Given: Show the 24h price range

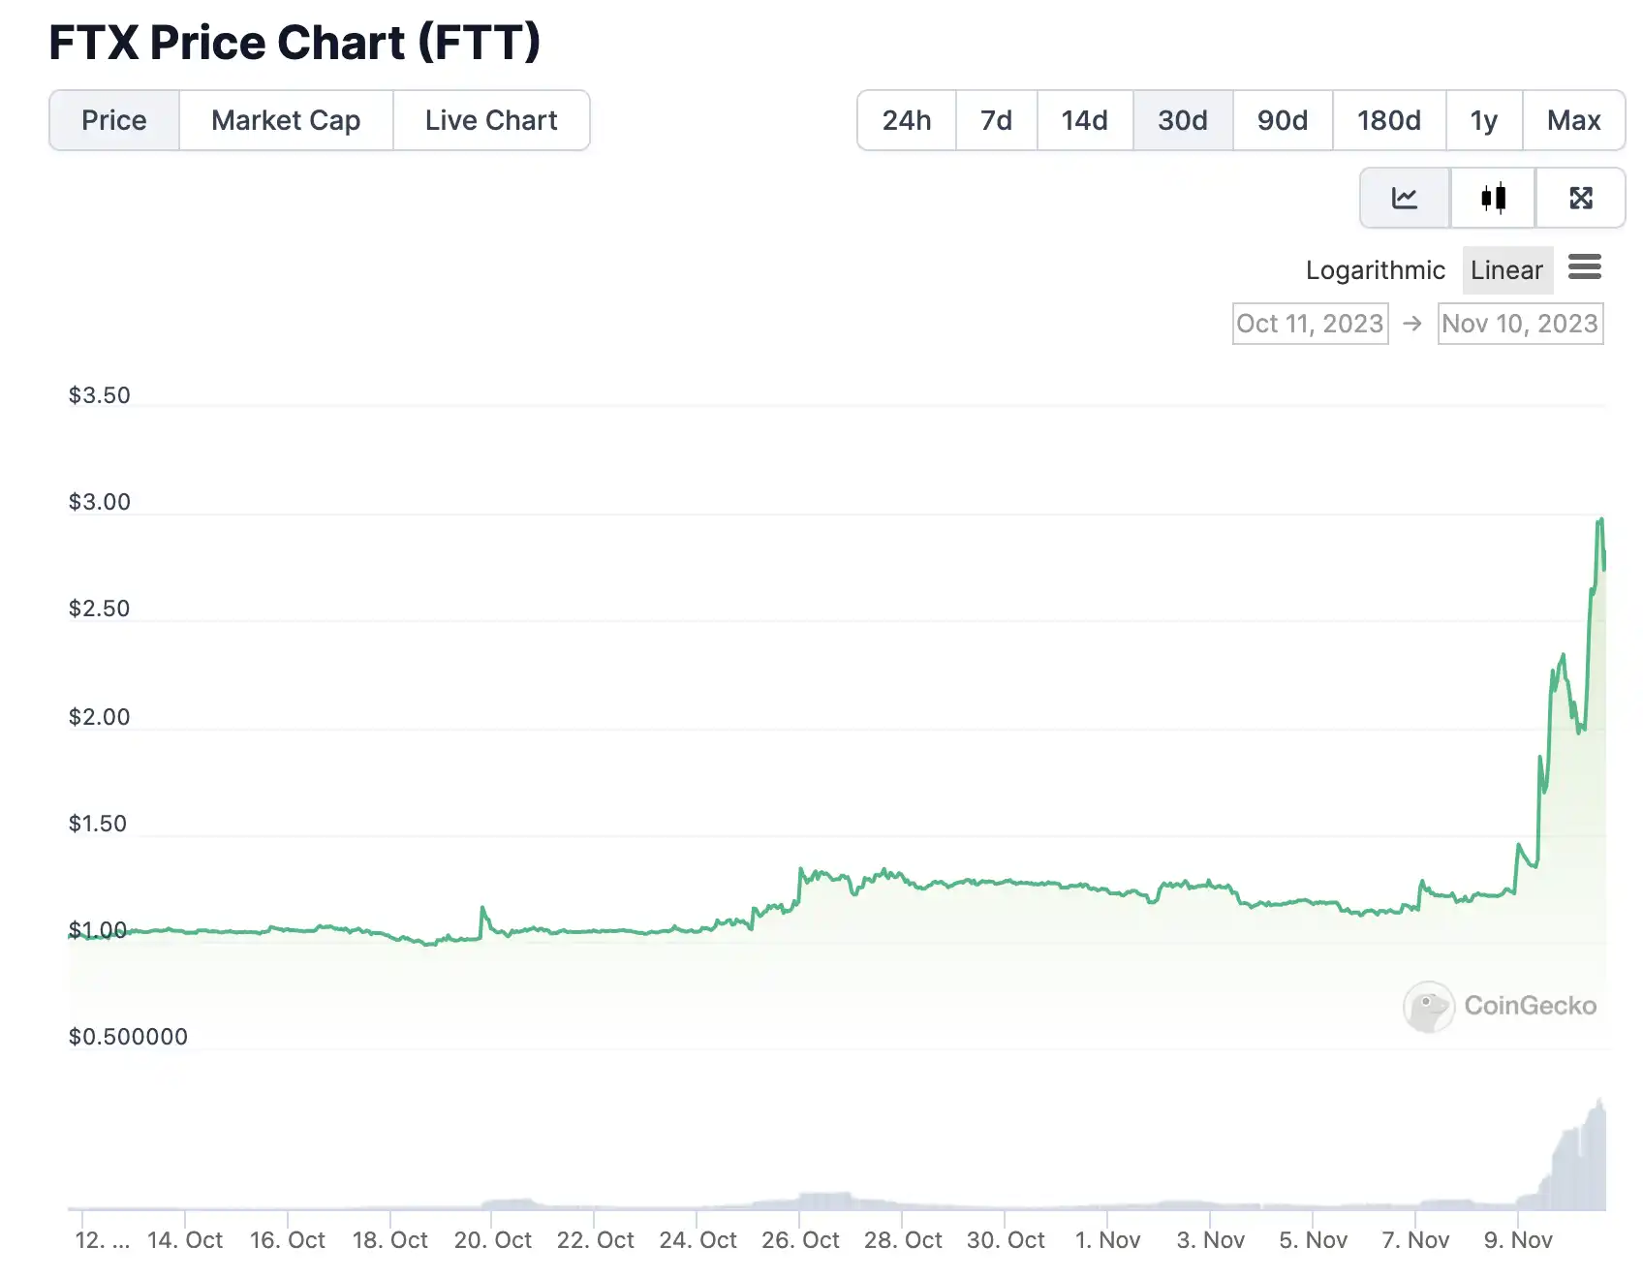Looking at the screenshot, I should 907,120.
